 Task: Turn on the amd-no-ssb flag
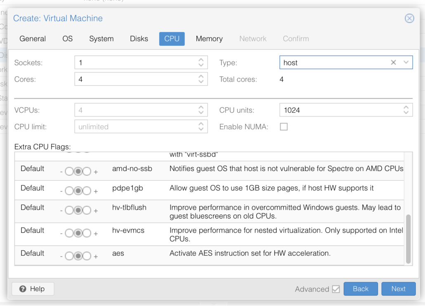tap(87, 172)
